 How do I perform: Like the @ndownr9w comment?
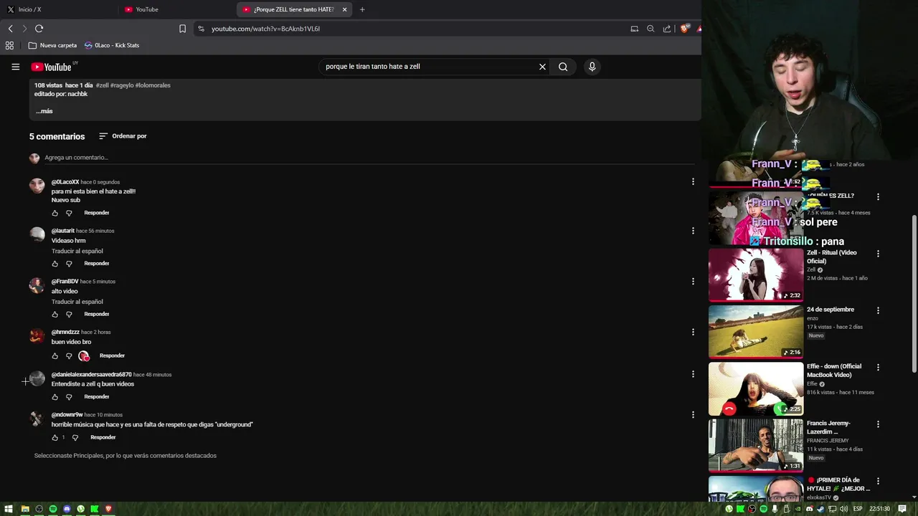(55, 438)
